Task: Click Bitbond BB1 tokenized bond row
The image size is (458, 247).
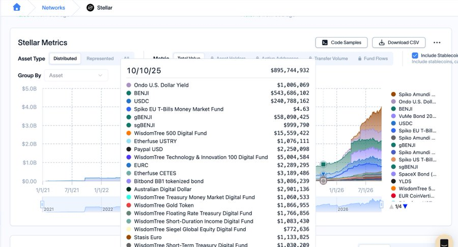Action: pos(218,181)
